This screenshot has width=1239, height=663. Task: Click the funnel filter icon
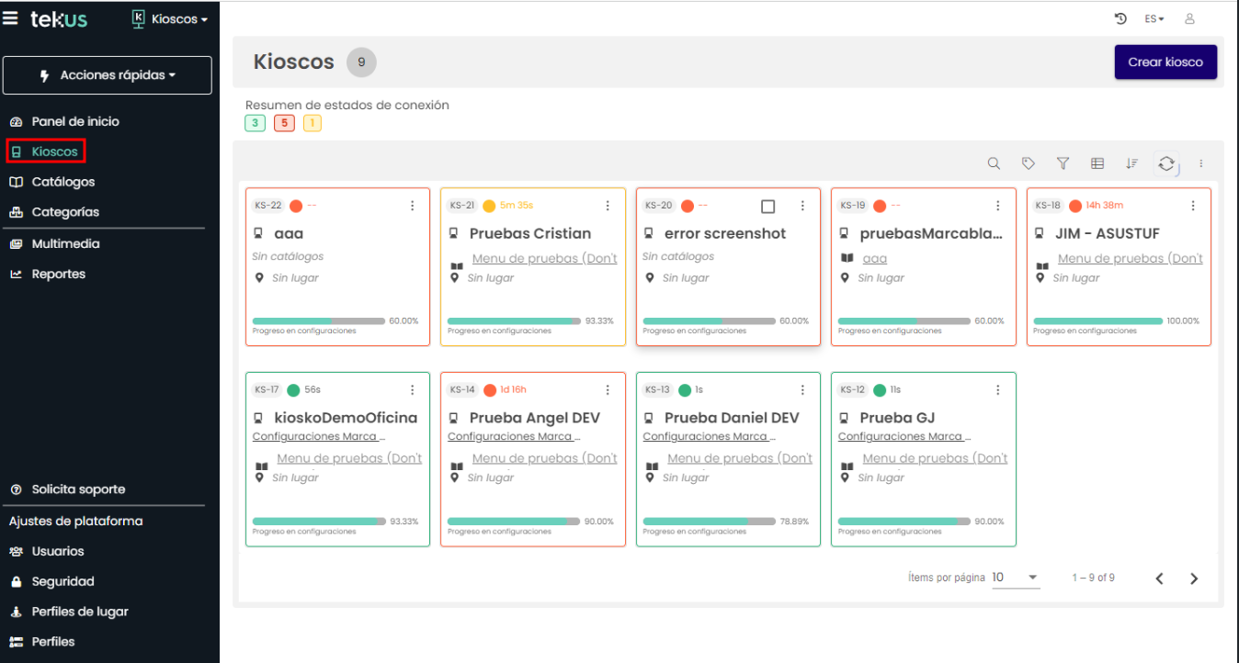1063,163
